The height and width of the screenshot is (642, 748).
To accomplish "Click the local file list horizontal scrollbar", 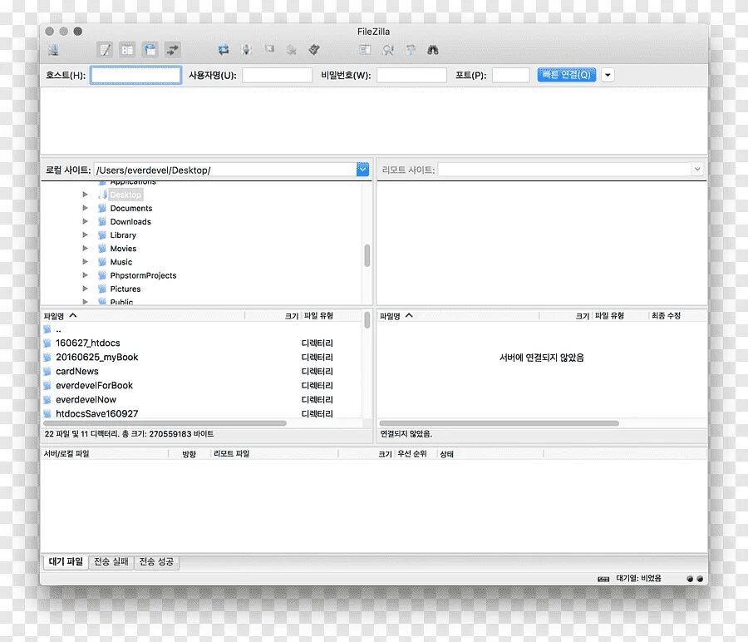I will coord(165,423).
